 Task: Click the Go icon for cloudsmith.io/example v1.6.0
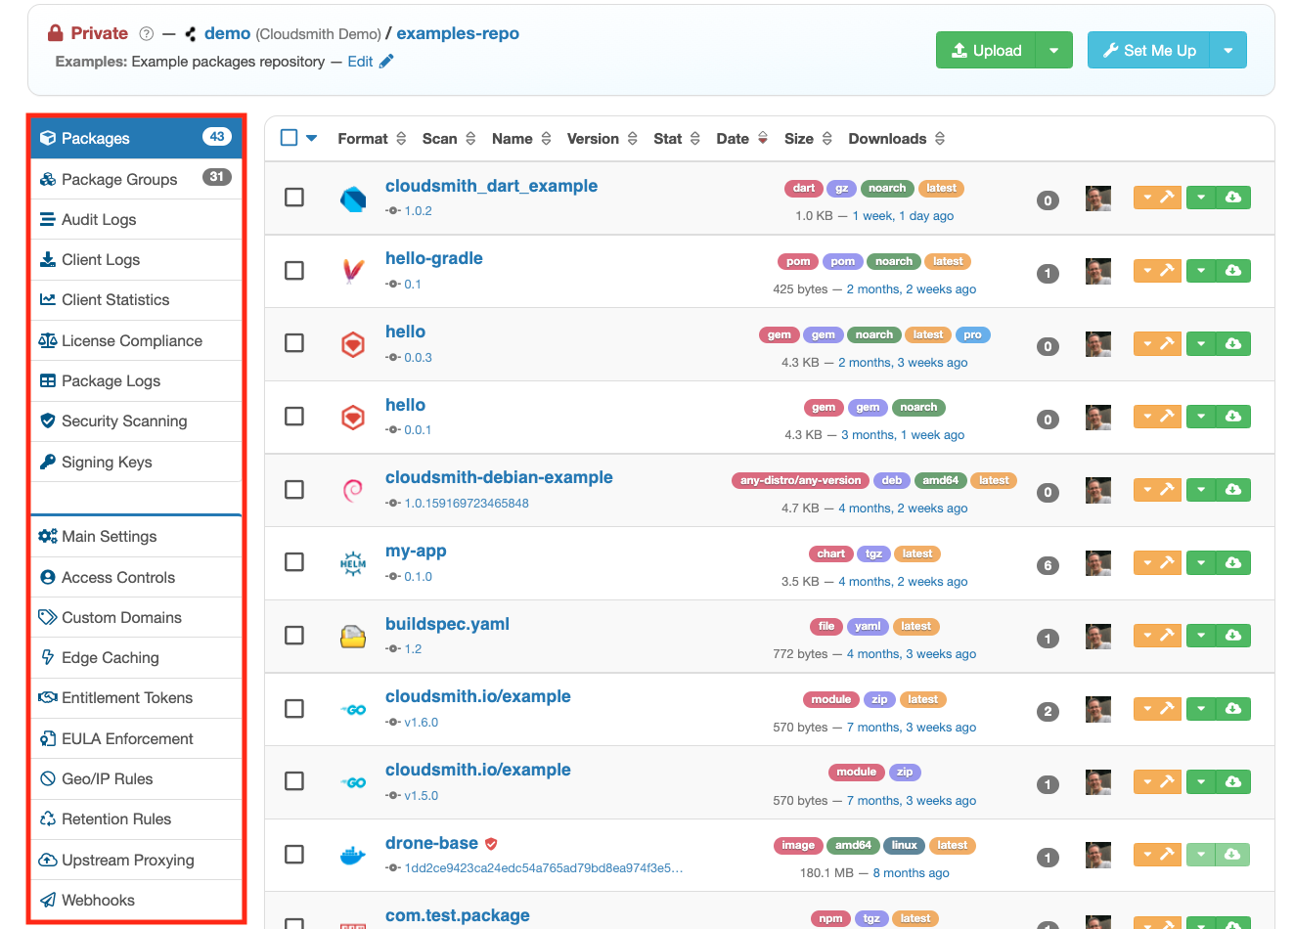click(353, 709)
